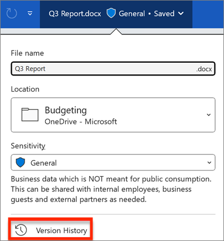Click the OneDrive - Microsoft location text
The image size is (224, 241).
tap(81, 122)
